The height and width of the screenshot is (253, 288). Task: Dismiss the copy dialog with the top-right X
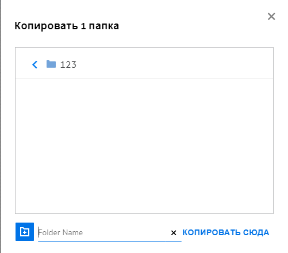coord(271,17)
